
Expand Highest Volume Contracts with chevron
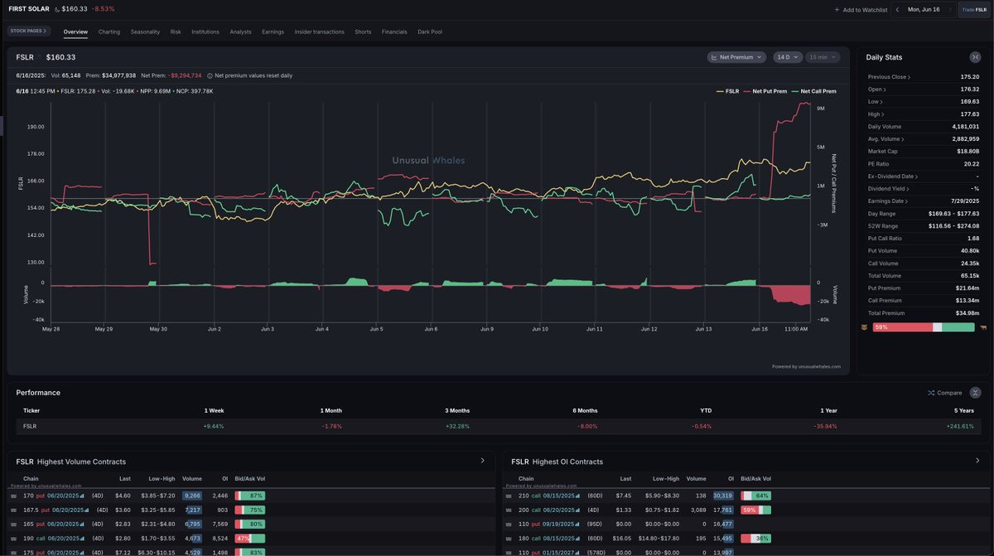483,461
